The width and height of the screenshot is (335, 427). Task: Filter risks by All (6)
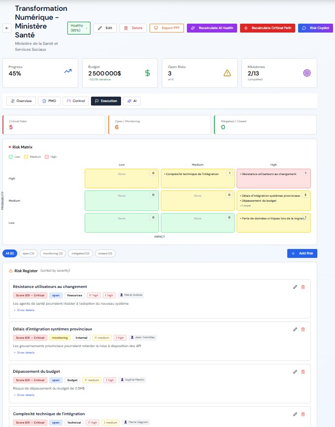(x=10, y=253)
